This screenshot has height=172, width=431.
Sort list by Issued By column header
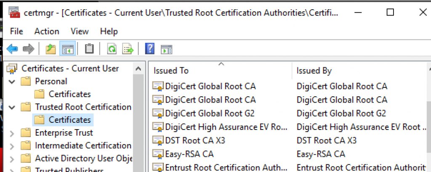[314, 71]
